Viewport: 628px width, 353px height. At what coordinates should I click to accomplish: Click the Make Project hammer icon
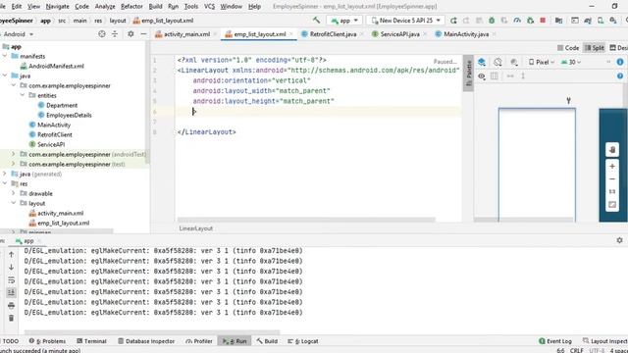click(x=316, y=20)
